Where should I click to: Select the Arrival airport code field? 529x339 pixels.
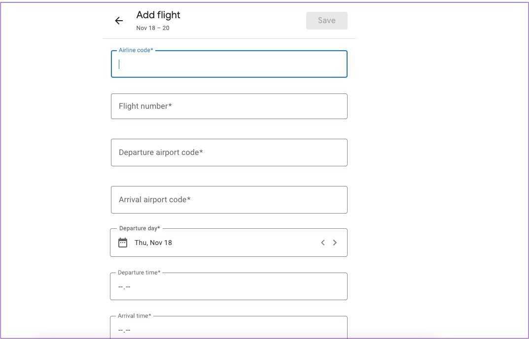coord(229,200)
